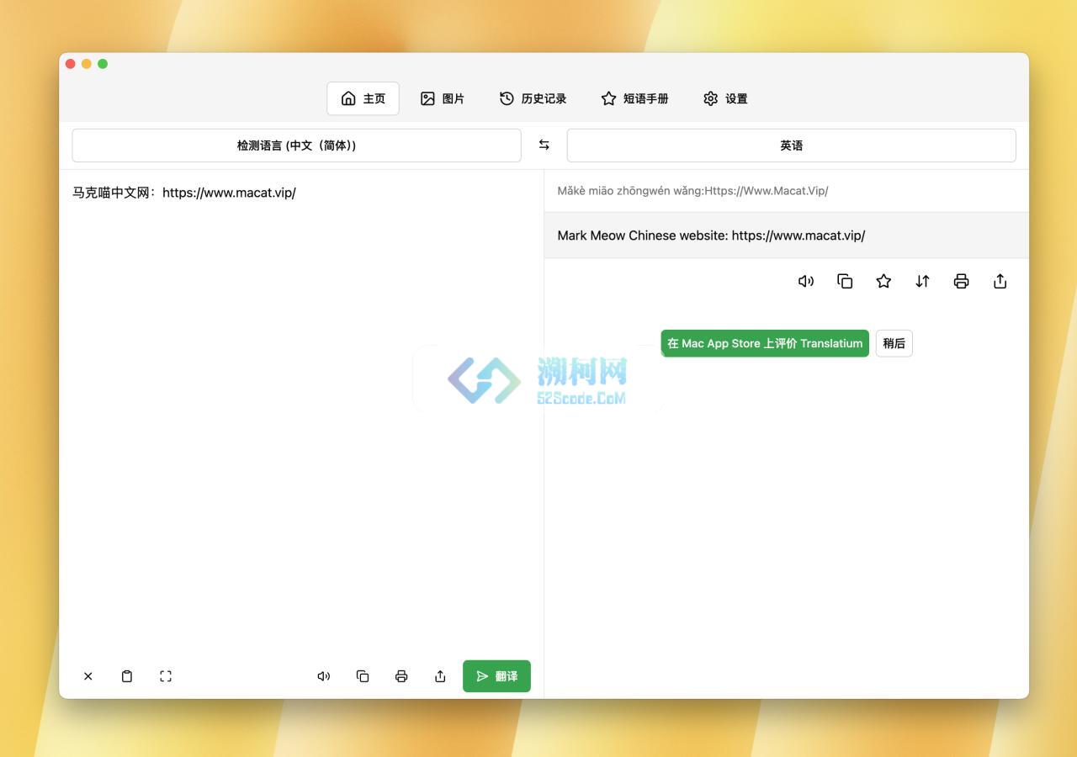This screenshot has height=757, width=1077.
Task: Open the 历史记录 history tab
Action: click(x=533, y=98)
